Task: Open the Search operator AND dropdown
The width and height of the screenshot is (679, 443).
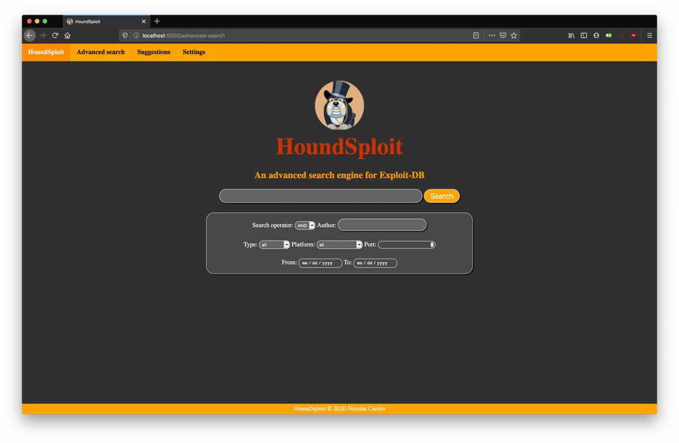Action: pos(305,225)
